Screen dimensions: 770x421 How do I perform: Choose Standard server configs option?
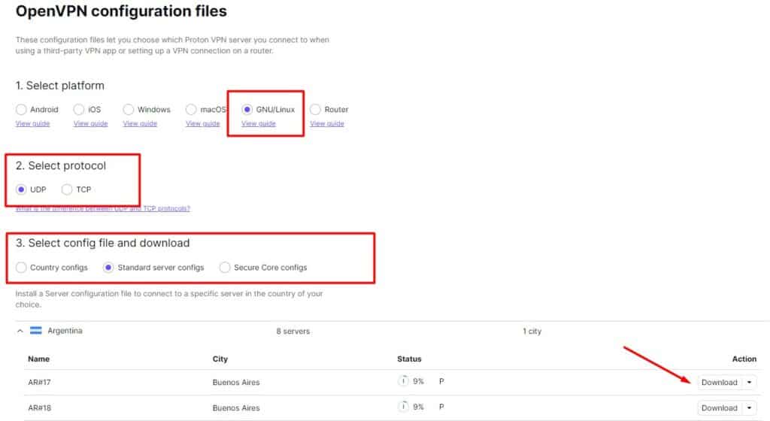[108, 268]
